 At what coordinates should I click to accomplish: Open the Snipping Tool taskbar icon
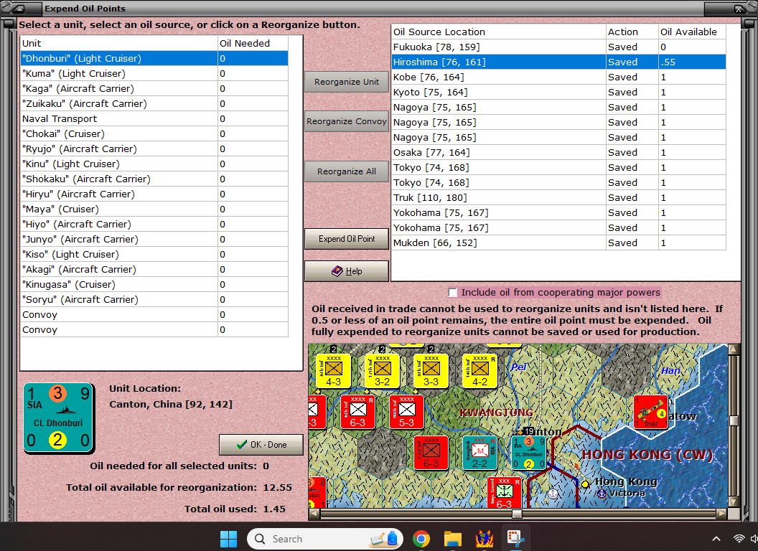tap(515, 538)
